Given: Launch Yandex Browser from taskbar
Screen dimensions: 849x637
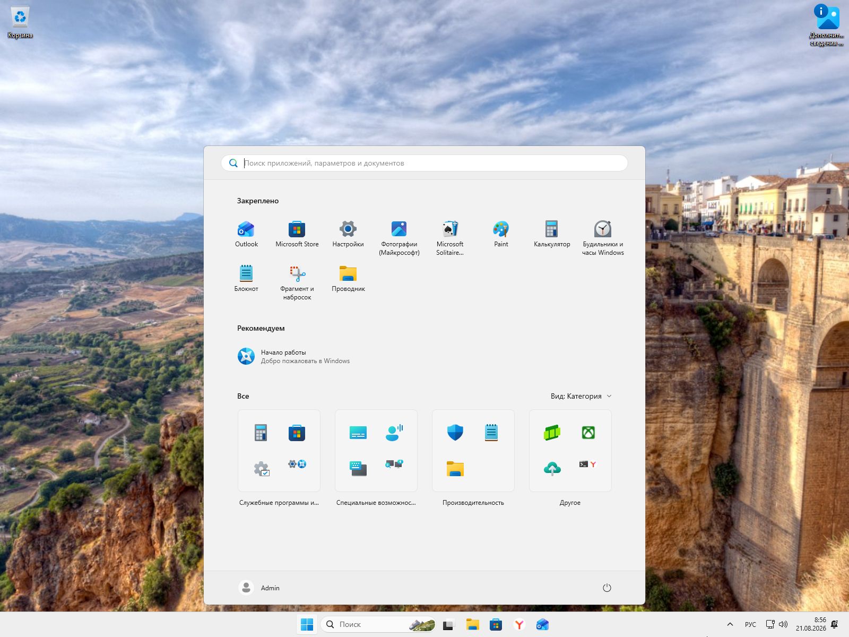Looking at the screenshot, I should (519, 624).
